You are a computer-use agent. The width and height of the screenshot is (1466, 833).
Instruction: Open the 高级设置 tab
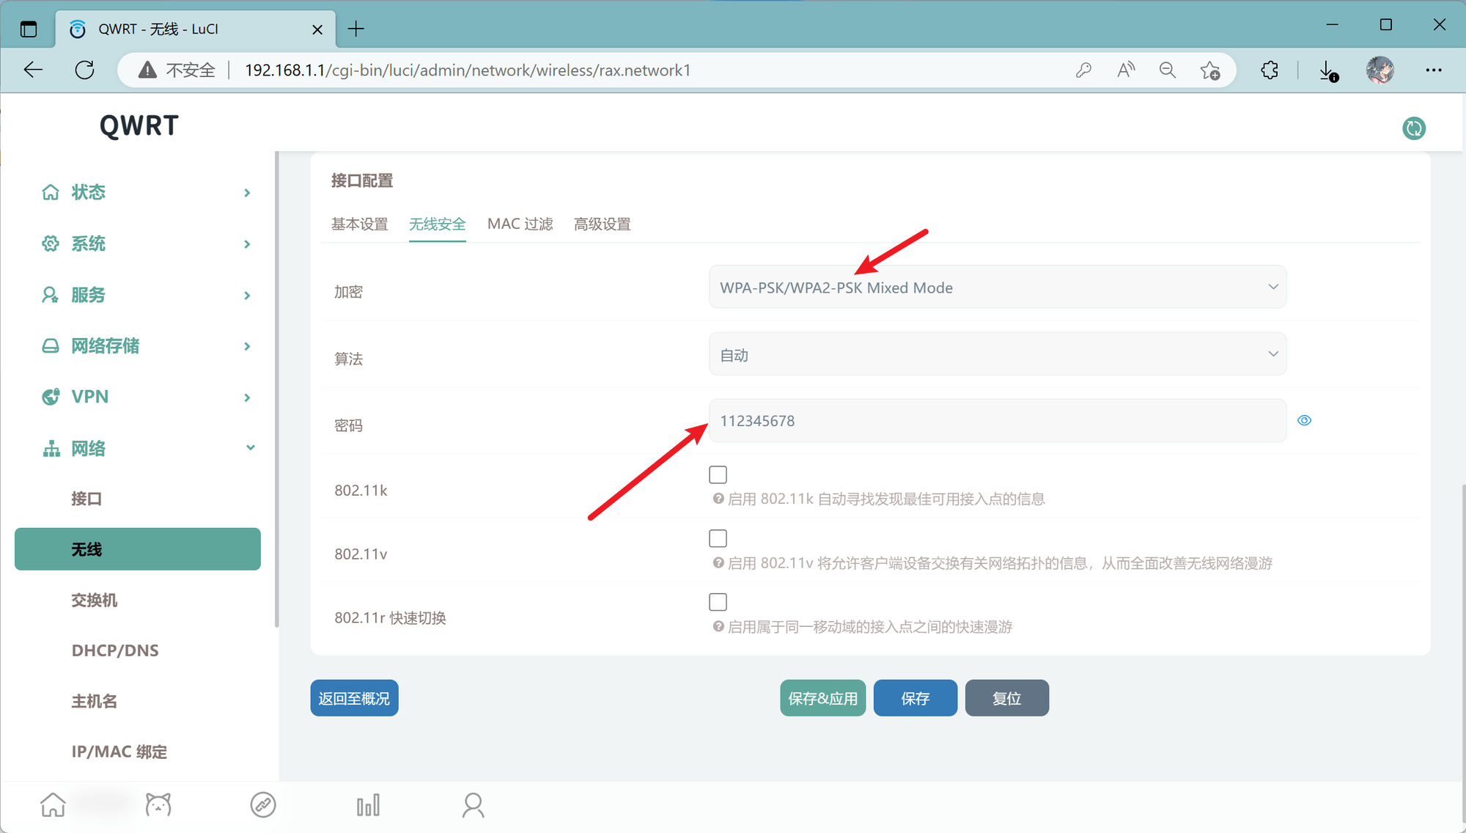(602, 224)
